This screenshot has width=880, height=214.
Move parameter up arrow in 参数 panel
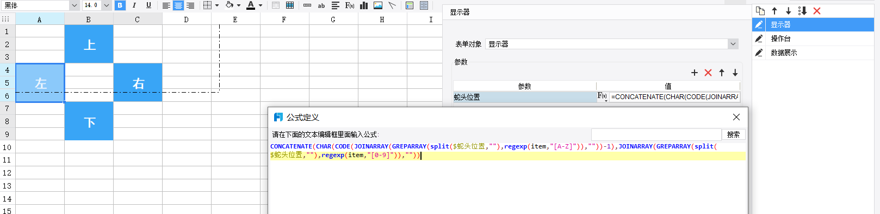(722, 73)
